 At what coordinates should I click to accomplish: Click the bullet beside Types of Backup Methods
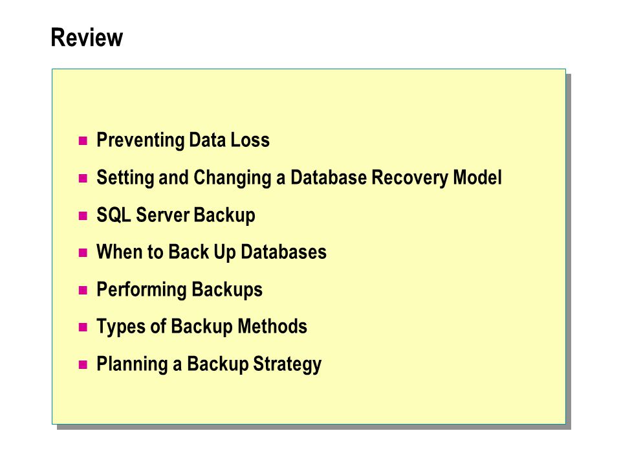pyautogui.click(x=83, y=327)
